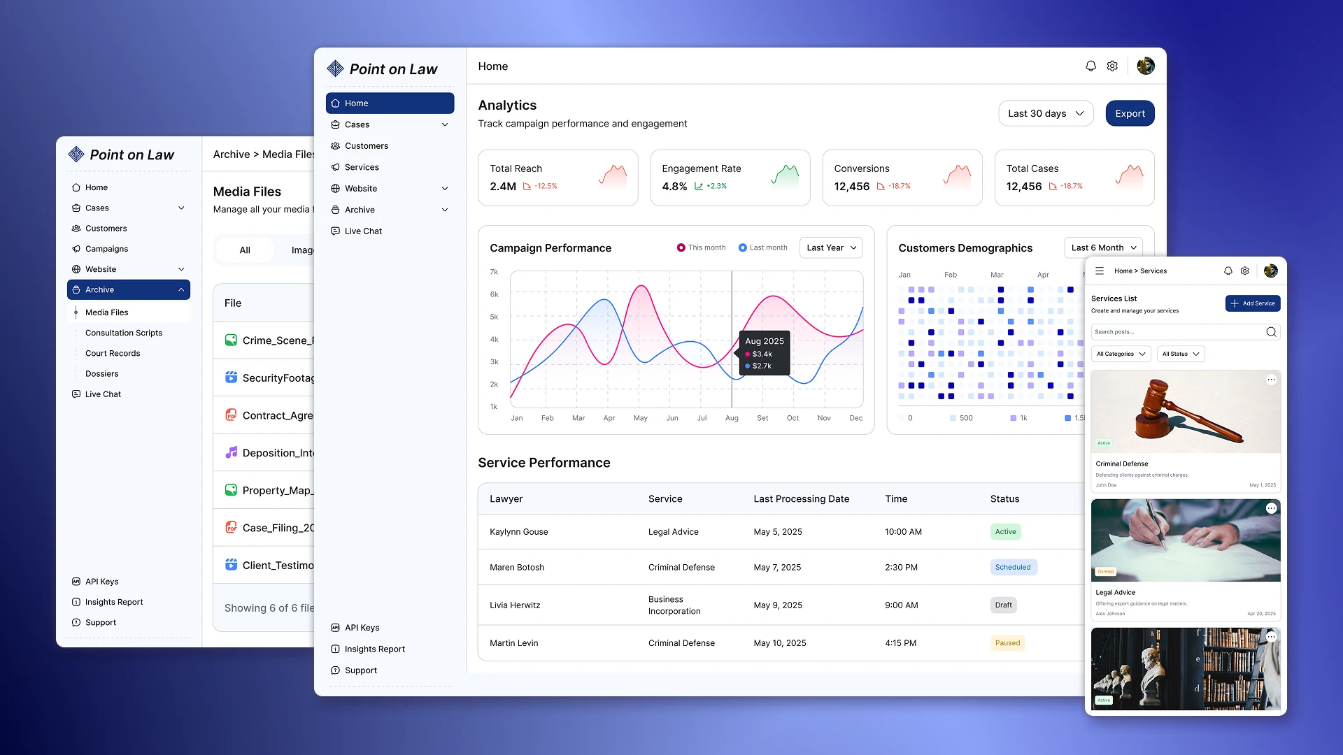1343x755 pixels.
Task: Open the search icon in Services List panel
Action: click(x=1271, y=332)
